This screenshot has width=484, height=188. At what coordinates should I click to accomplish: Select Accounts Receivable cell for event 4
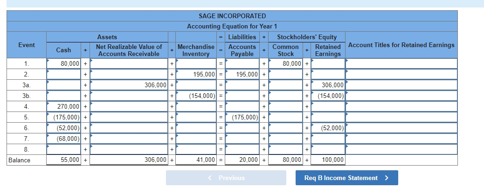[129, 106]
